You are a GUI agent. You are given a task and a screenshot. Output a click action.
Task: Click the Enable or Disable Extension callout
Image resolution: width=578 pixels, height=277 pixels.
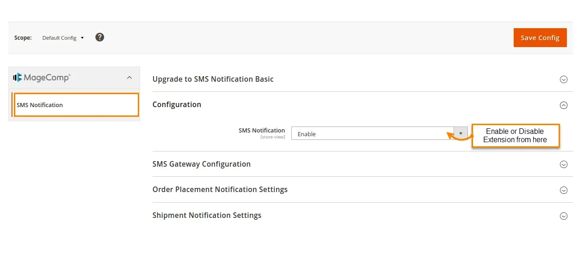[x=515, y=136]
